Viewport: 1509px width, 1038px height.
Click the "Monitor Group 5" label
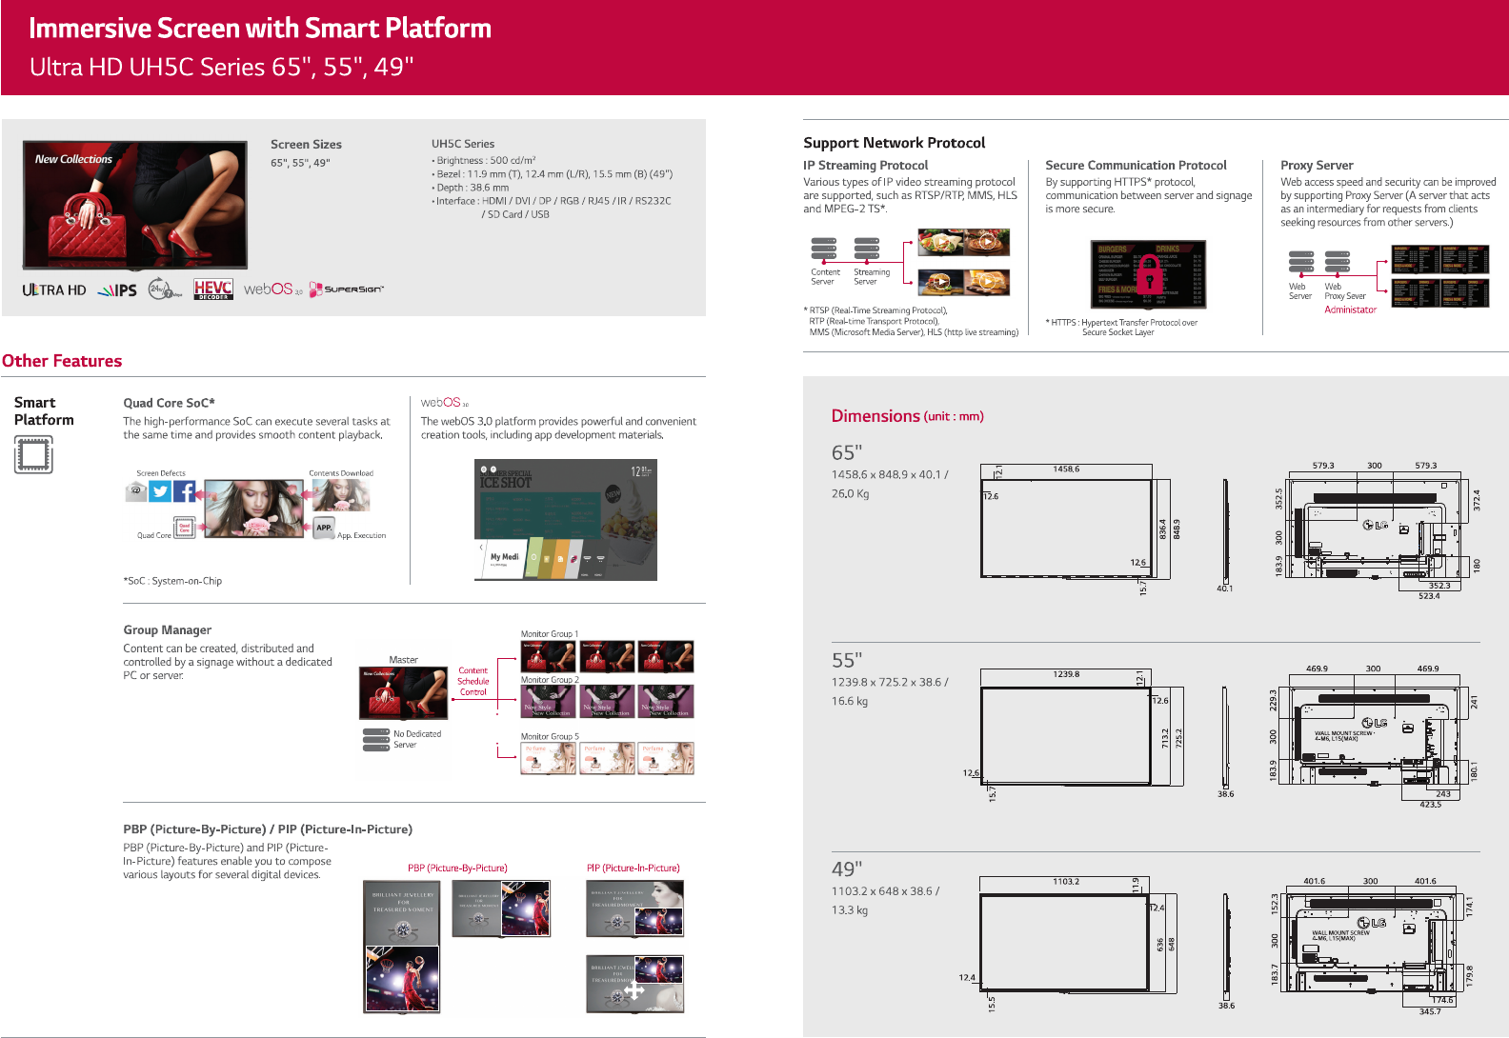coord(550,737)
